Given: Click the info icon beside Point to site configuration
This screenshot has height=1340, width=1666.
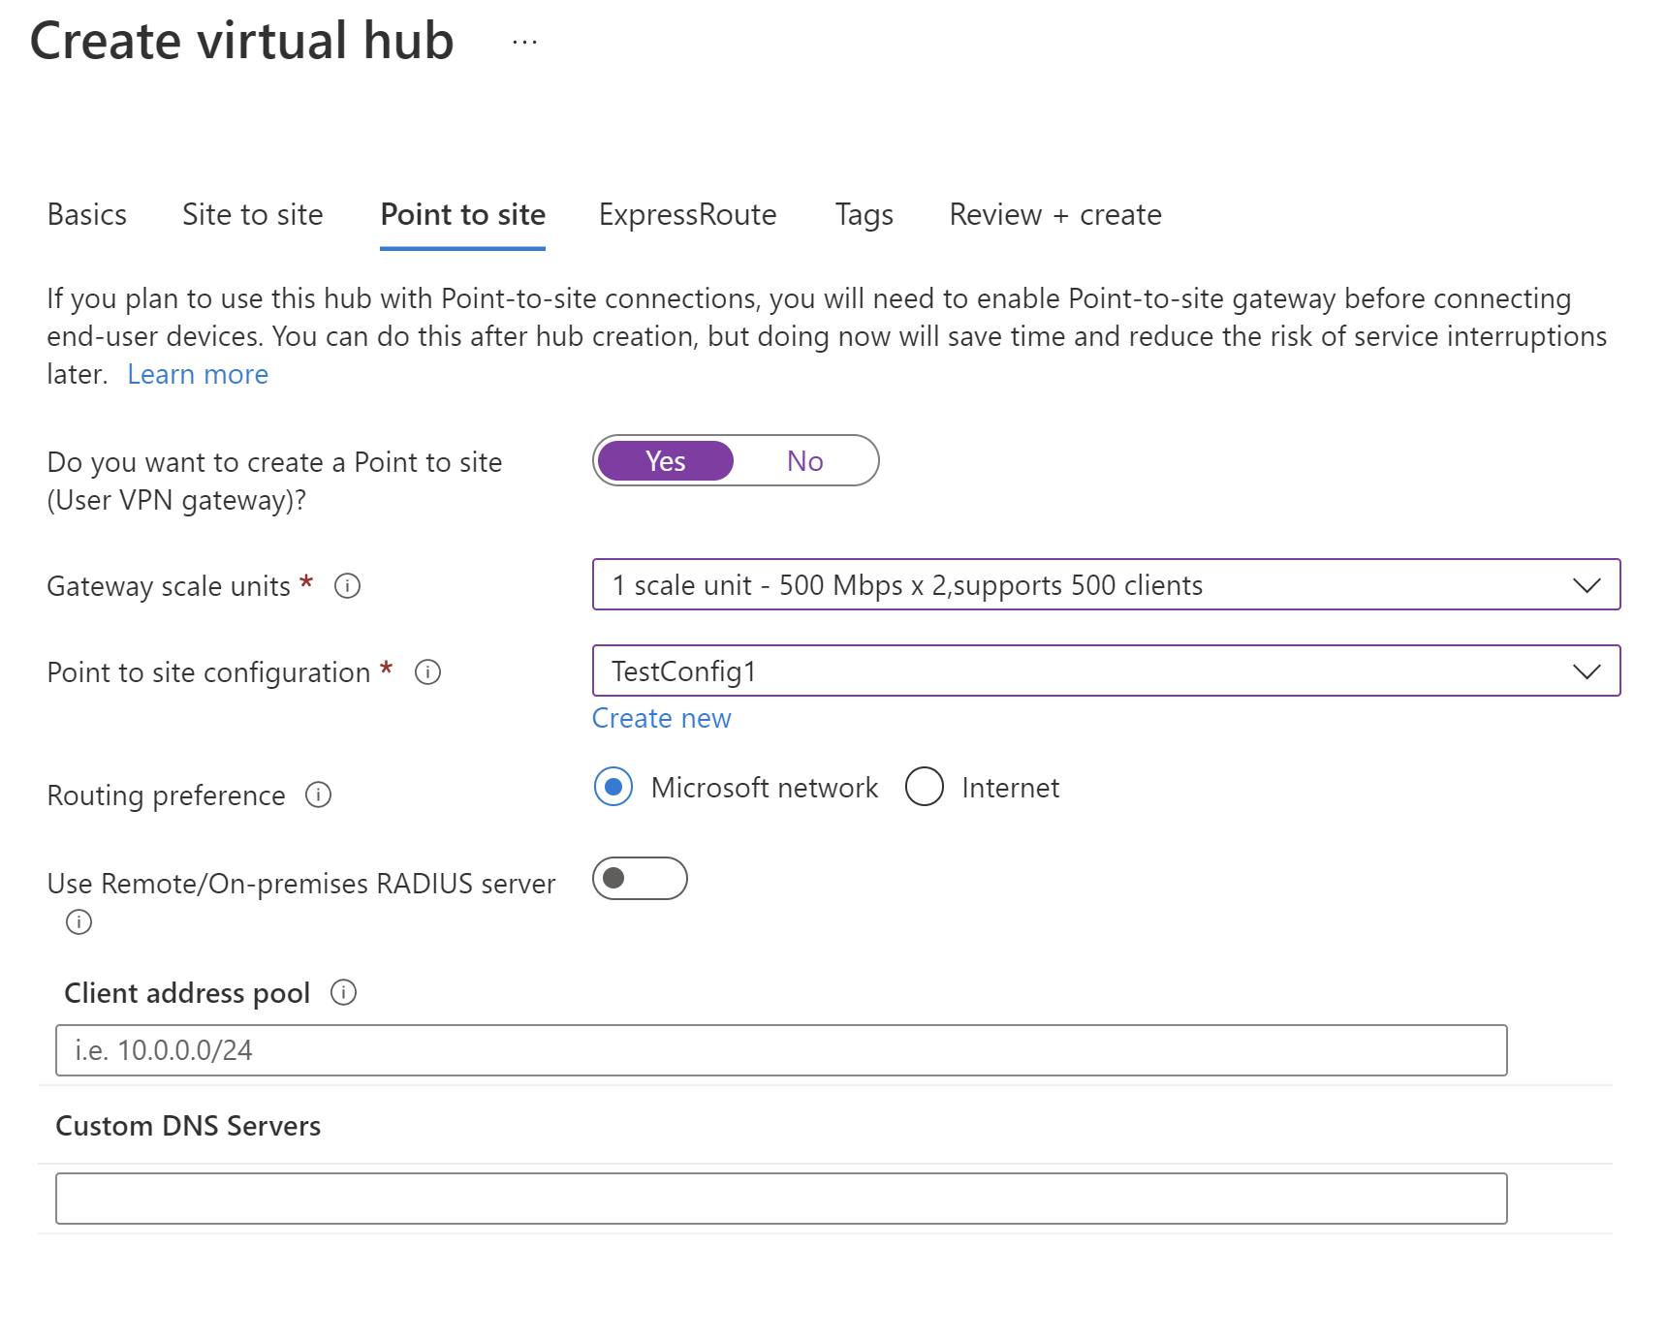Looking at the screenshot, I should point(427,671).
